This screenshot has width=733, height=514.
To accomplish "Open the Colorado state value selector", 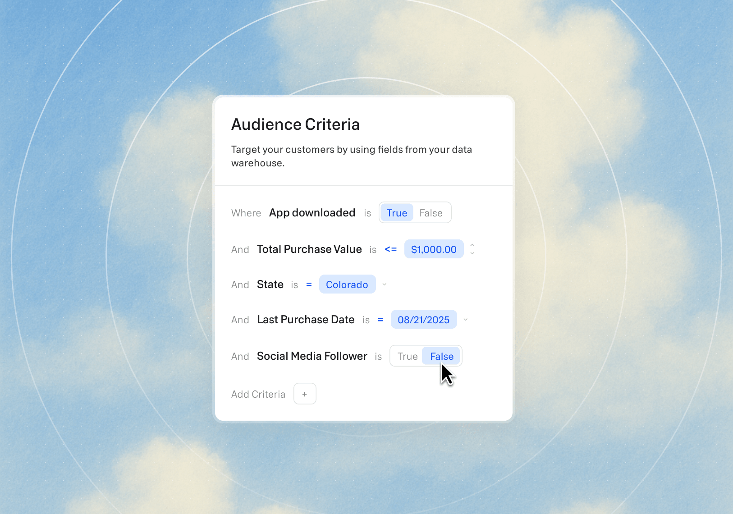I will (347, 285).
